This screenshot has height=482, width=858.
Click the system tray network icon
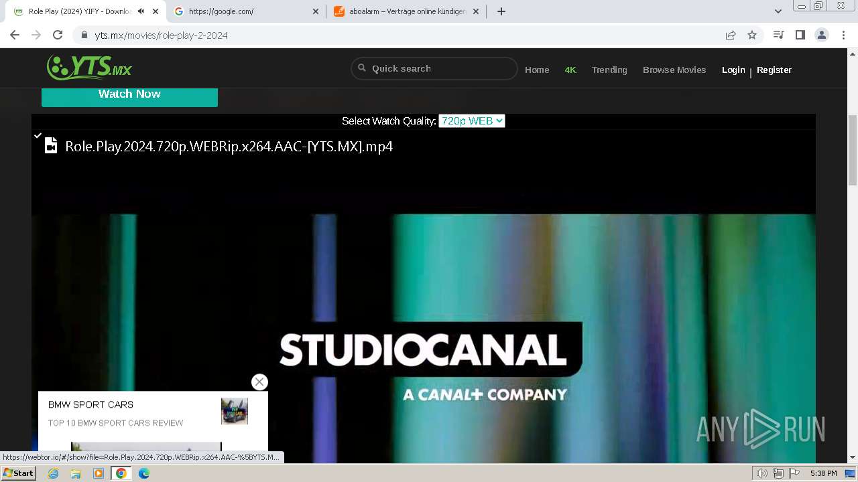pos(778,473)
